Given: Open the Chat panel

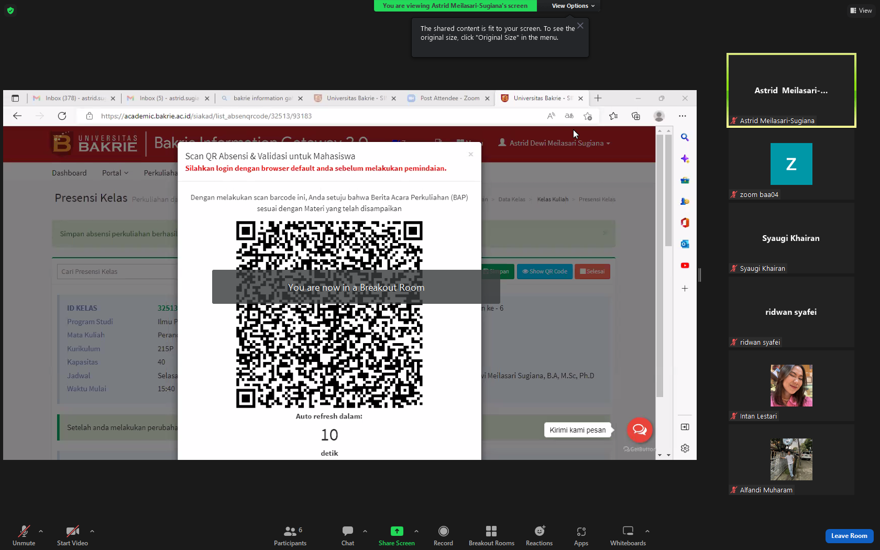Looking at the screenshot, I should coord(348,535).
